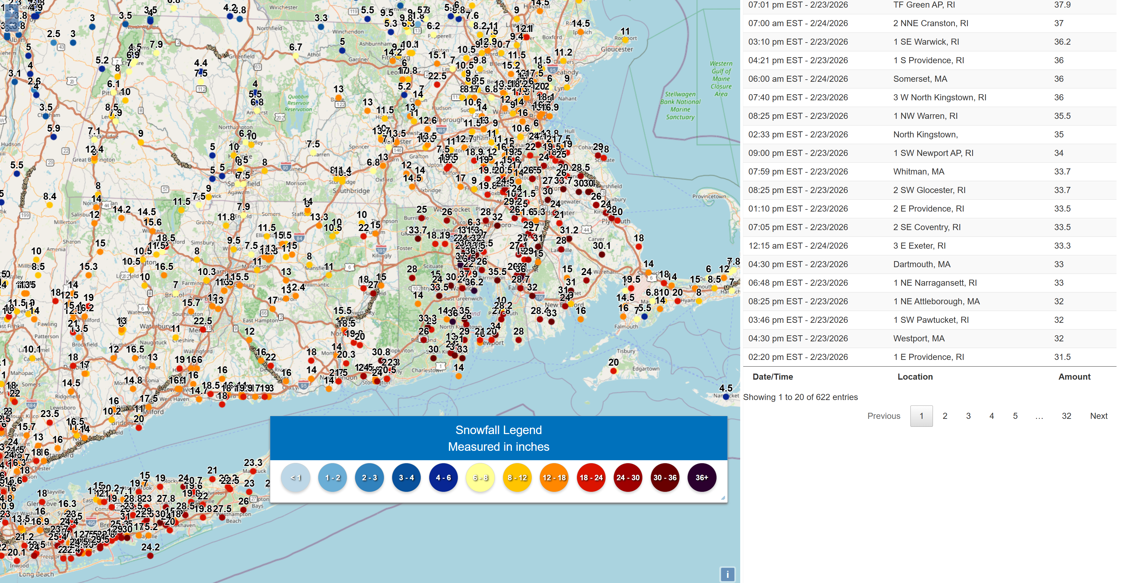Click the light blue < 1 legend circle
Image resolution: width=1122 pixels, height=583 pixels.
tap(295, 478)
